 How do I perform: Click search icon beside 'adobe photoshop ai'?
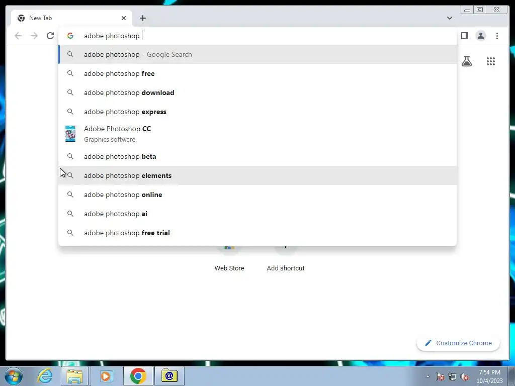point(70,214)
